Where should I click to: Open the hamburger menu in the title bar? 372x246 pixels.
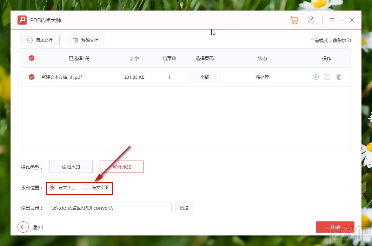pyautogui.click(x=332, y=20)
